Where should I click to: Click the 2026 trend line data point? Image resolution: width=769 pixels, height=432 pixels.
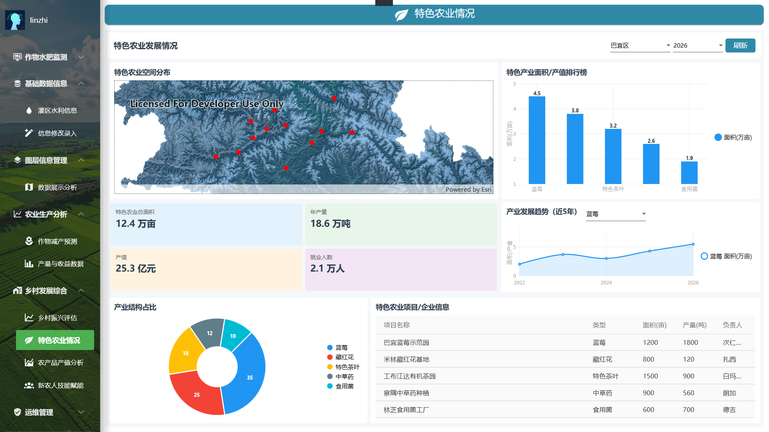(x=693, y=244)
